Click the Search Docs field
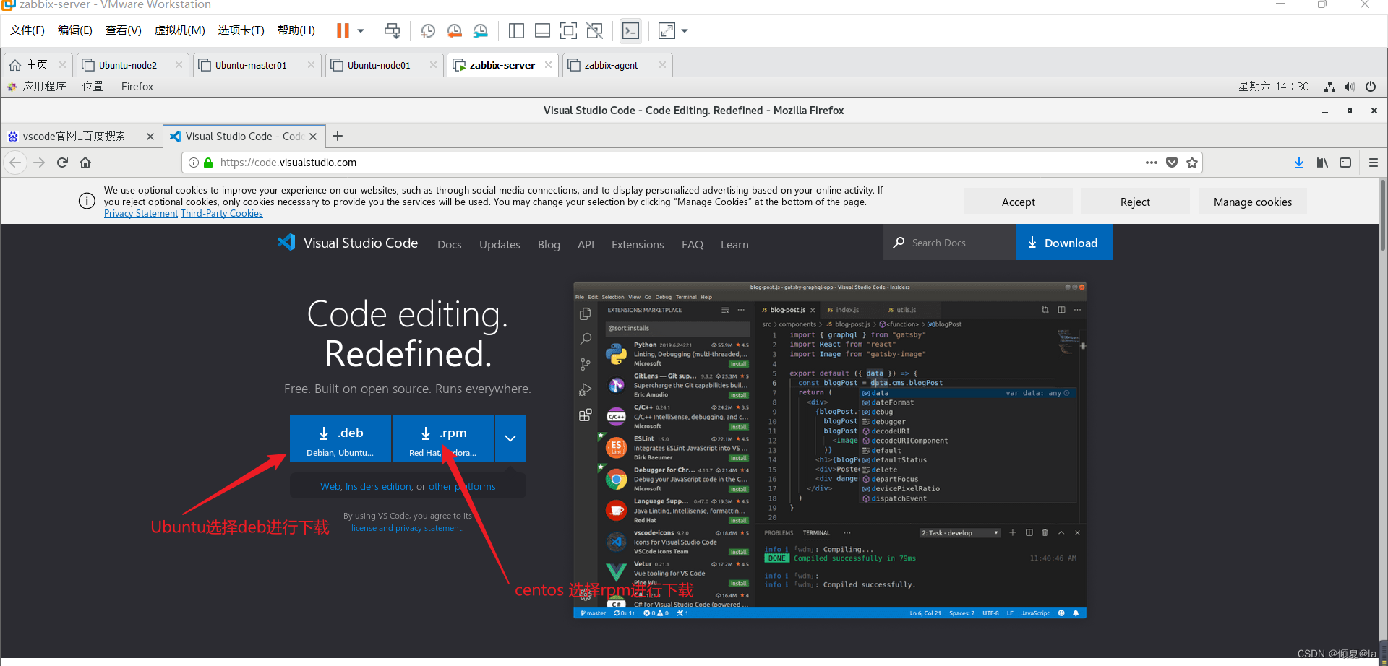The width and height of the screenshot is (1388, 666). [x=949, y=243]
